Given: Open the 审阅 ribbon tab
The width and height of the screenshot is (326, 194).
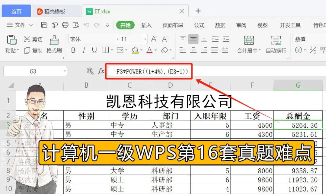Looking at the screenshot, I should coord(241,25).
